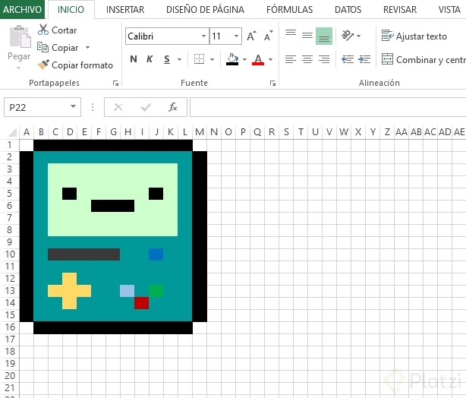Click the Cortar scissors icon
466x398 pixels.
click(43, 30)
